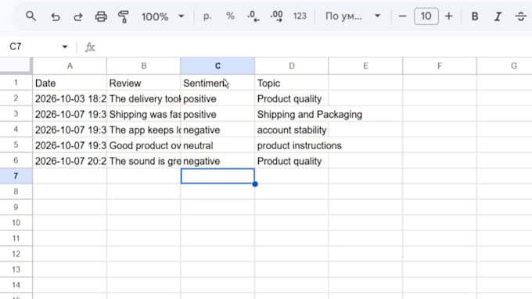Image resolution: width=532 pixels, height=299 pixels.
Task: Redo the last action
Action: (x=78, y=16)
